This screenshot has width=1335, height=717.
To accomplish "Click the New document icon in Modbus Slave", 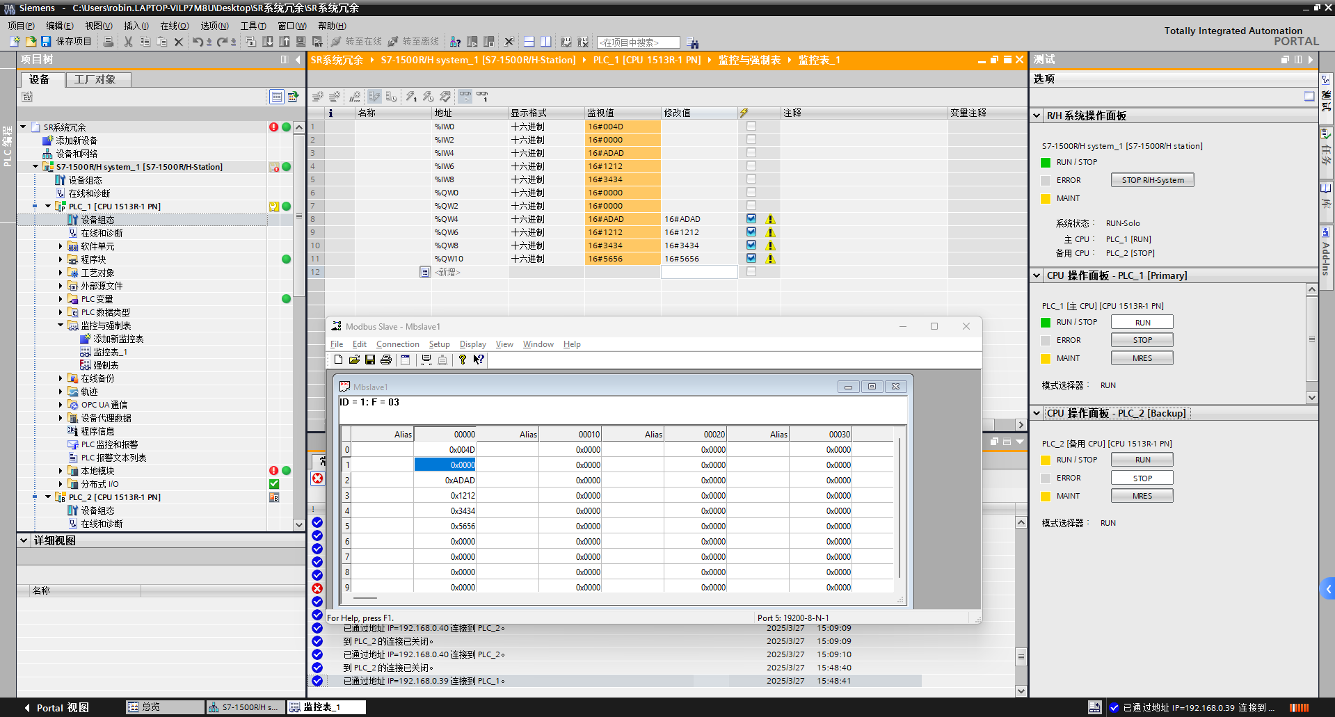I will [338, 360].
